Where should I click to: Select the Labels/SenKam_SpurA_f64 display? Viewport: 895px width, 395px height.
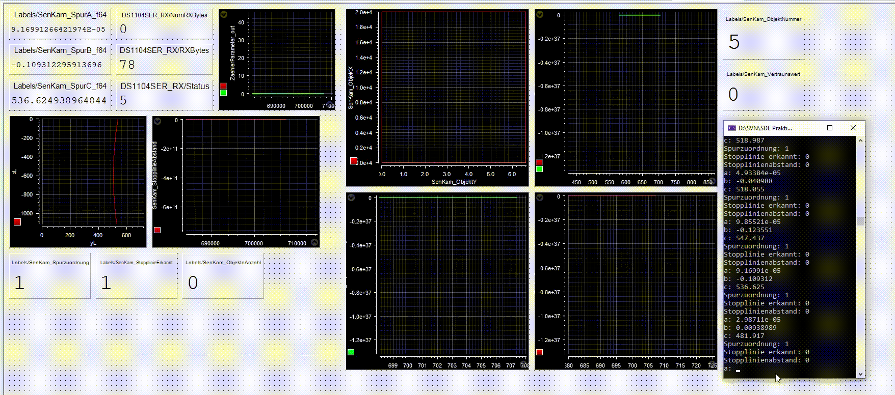(x=60, y=23)
